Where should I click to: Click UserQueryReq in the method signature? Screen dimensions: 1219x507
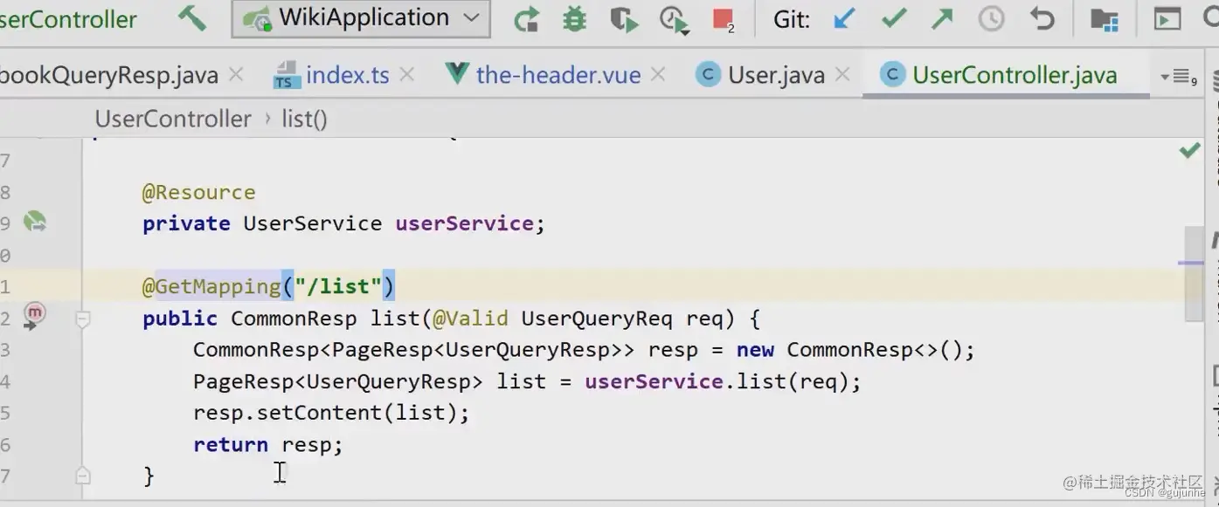point(597,319)
